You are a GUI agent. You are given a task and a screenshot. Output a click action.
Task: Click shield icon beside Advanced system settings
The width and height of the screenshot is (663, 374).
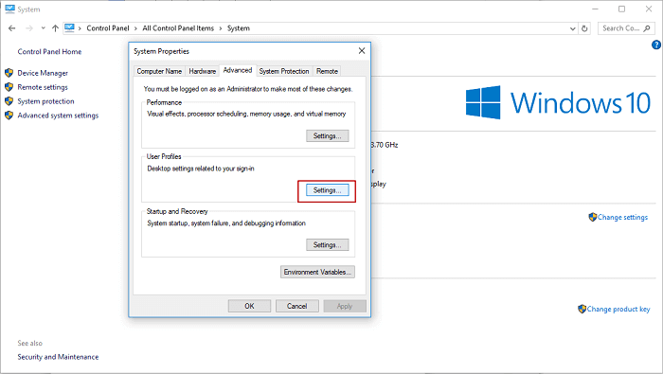tap(9, 115)
